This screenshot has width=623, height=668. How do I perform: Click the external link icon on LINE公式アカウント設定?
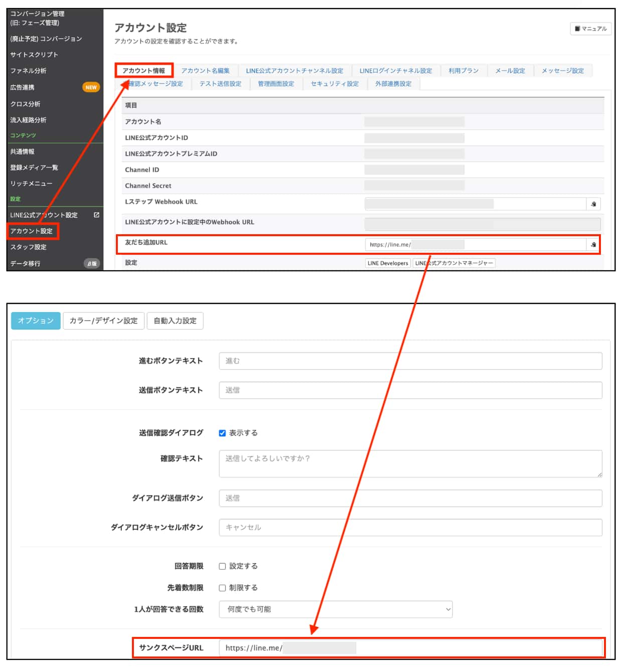(96, 215)
